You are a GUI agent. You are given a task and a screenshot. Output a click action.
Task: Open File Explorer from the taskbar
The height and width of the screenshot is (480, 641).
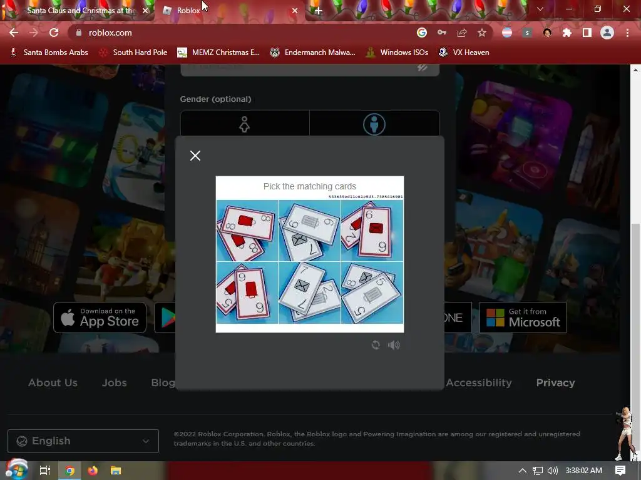pos(116,471)
